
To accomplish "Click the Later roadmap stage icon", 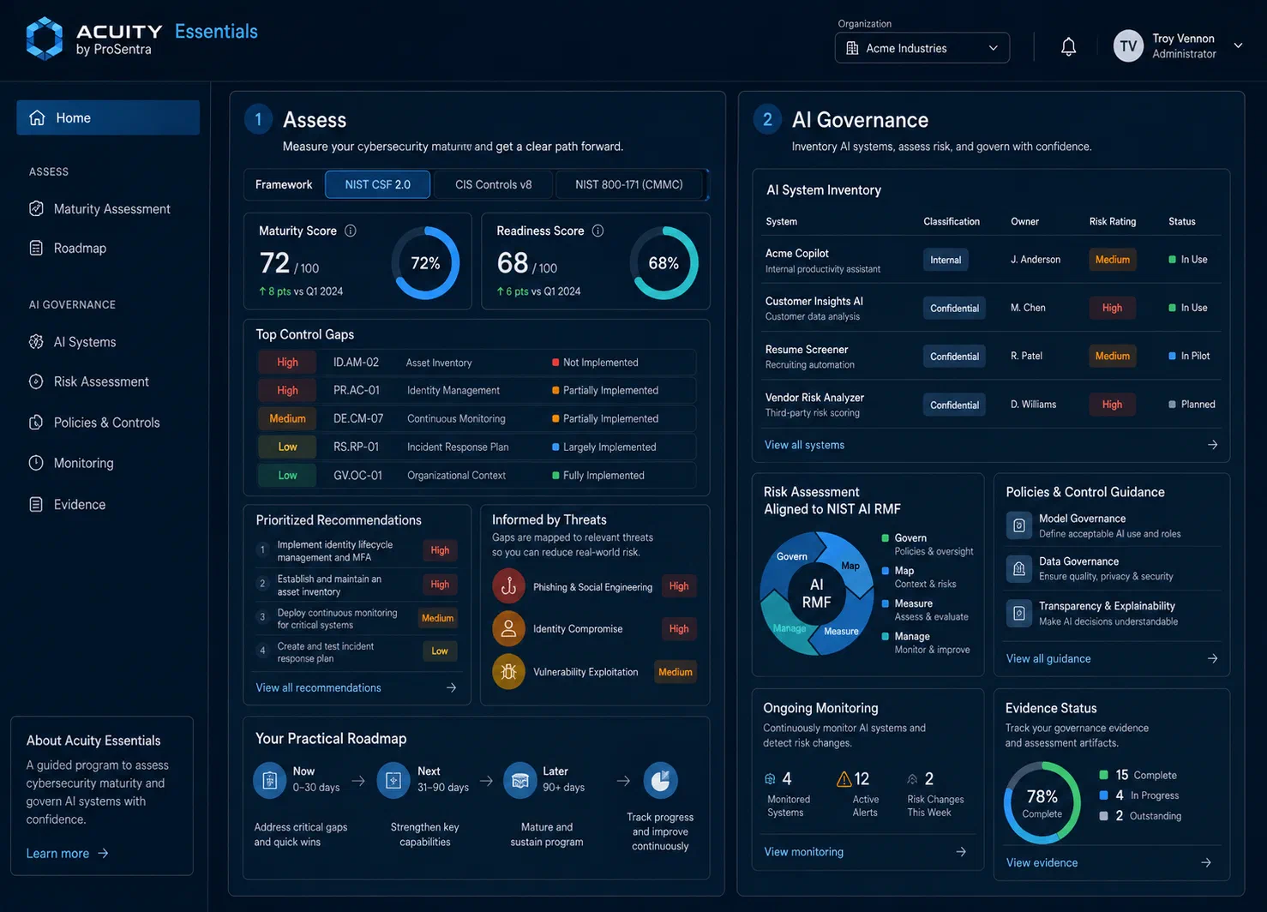I will tap(519, 781).
